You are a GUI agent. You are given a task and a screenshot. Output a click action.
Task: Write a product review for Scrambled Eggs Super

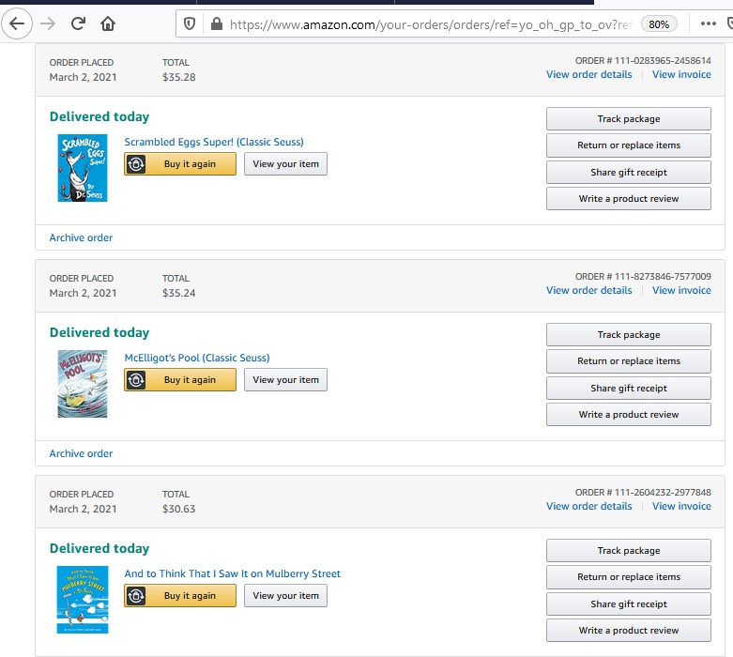tap(628, 199)
